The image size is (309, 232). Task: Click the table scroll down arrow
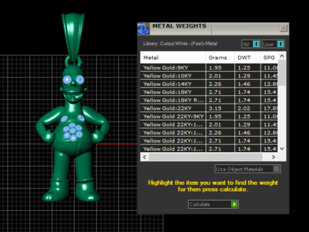[x=282, y=148]
